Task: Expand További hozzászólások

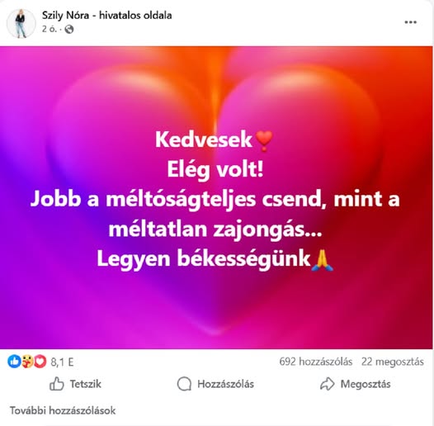Action: 63,410
